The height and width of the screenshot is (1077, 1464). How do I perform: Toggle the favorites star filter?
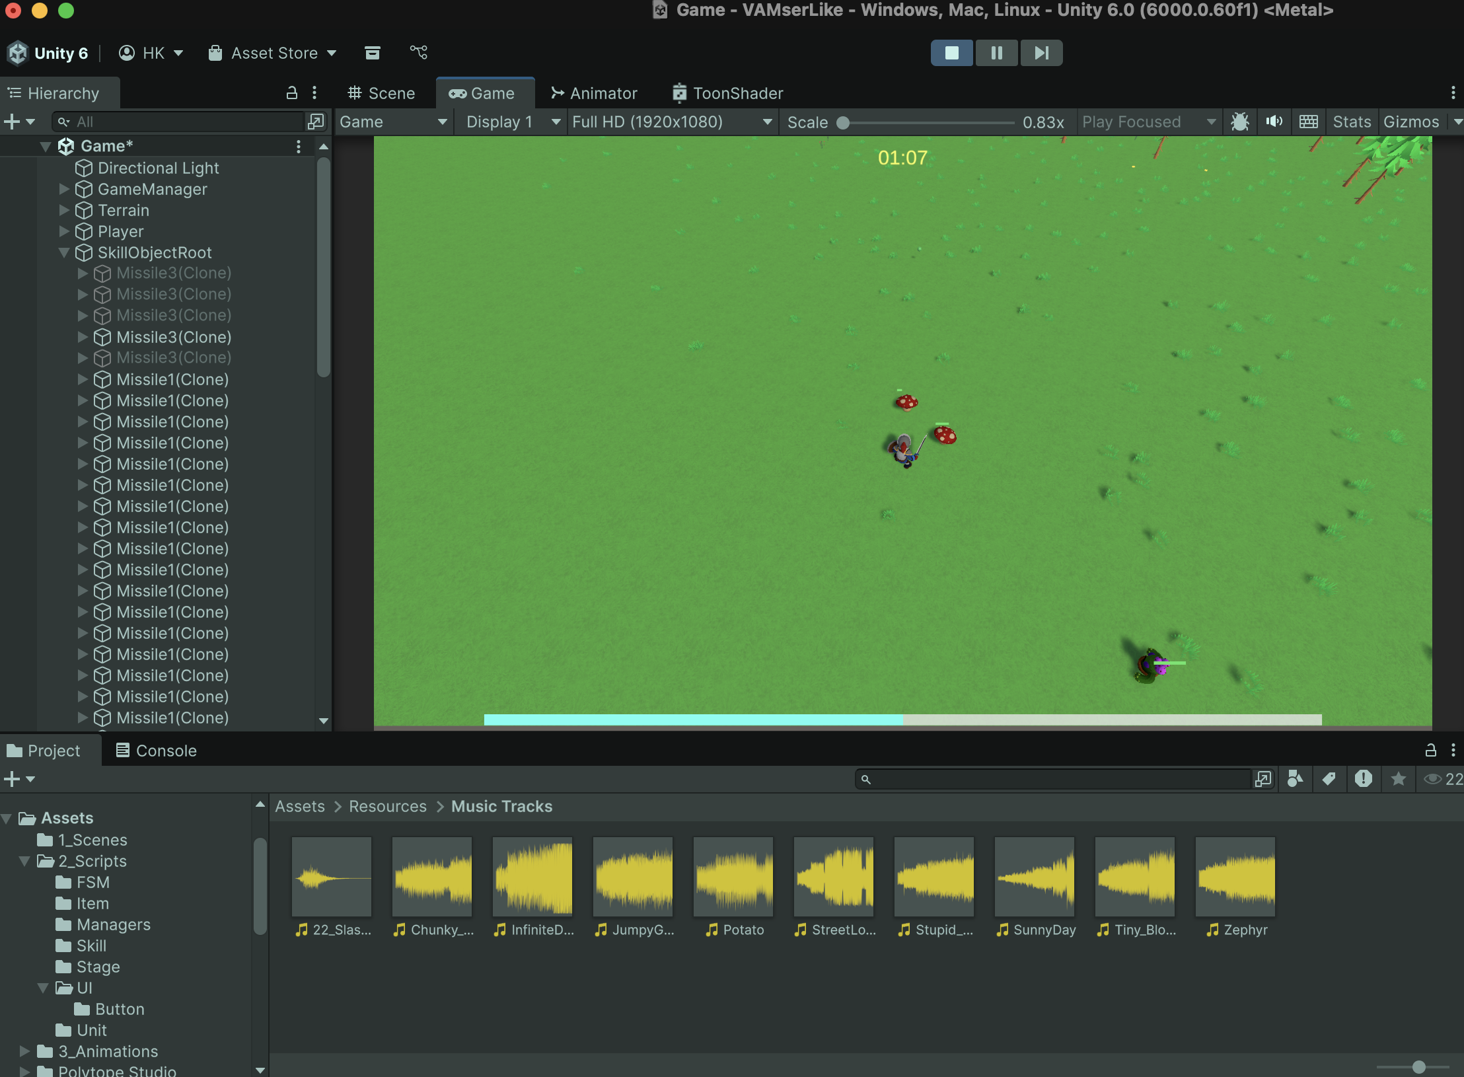[1398, 779]
